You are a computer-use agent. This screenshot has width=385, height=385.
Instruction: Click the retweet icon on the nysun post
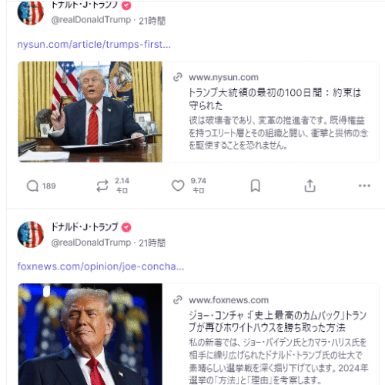point(102,186)
